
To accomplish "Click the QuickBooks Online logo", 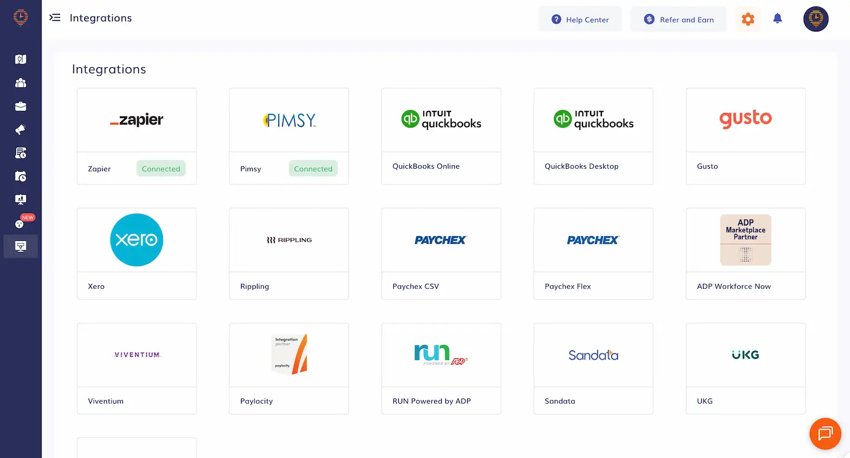I will (x=441, y=119).
